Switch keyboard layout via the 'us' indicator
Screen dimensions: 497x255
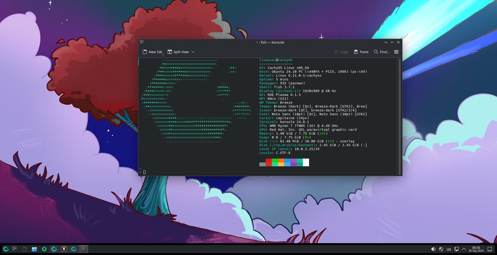point(449,249)
